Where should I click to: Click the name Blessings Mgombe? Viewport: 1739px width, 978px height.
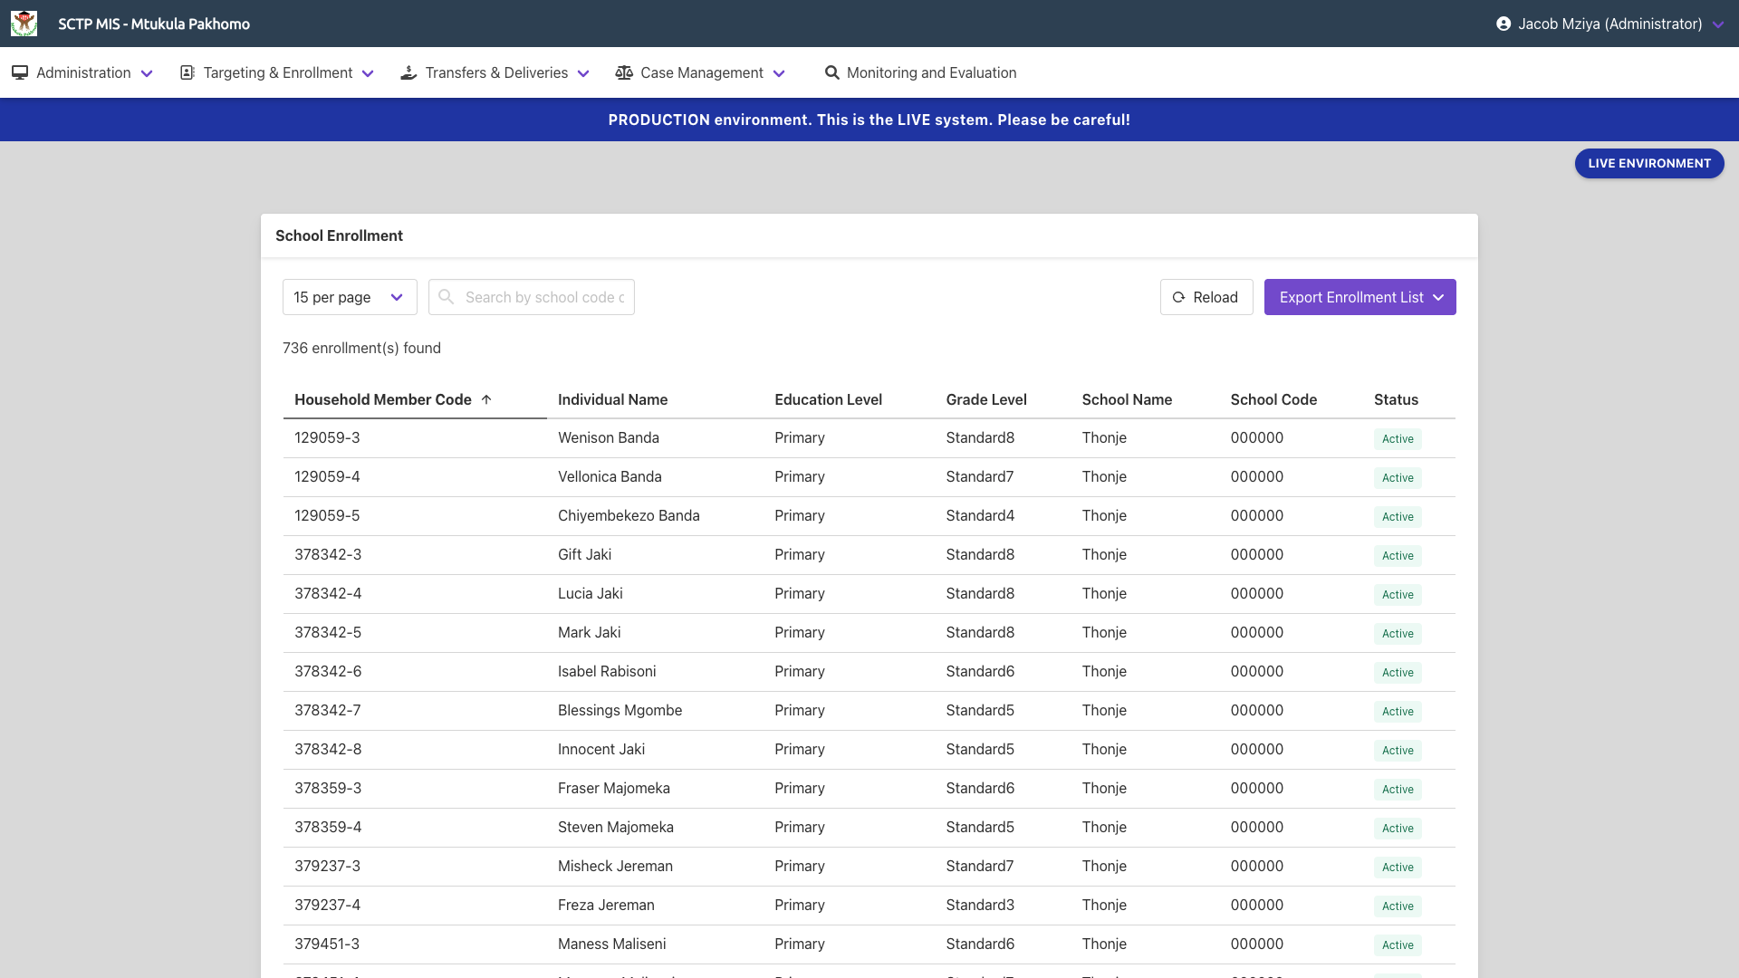(620, 710)
